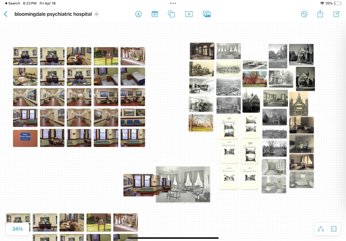The height and width of the screenshot is (241, 346).
Task: Toggle the canvas grid button
Action: (334, 229)
